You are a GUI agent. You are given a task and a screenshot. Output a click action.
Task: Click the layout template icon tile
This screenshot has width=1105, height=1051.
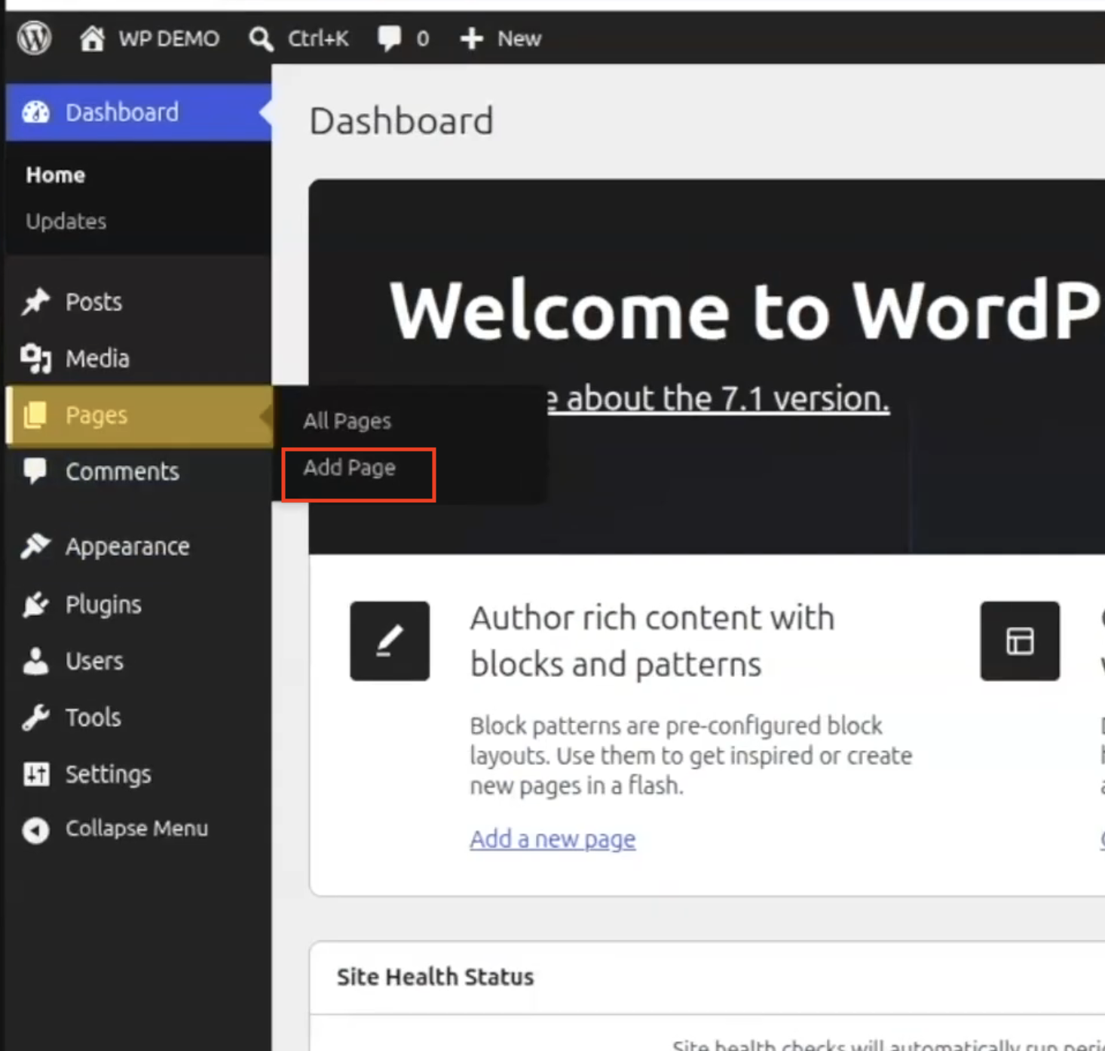click(1020, 641)
